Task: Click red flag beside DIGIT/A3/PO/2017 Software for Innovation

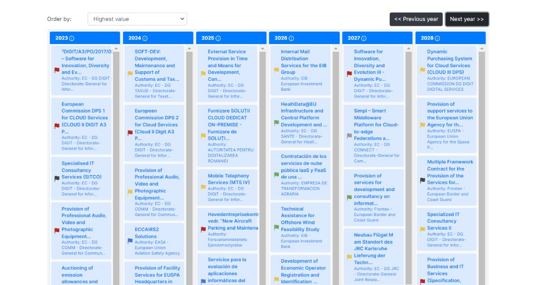Action: 57,70
